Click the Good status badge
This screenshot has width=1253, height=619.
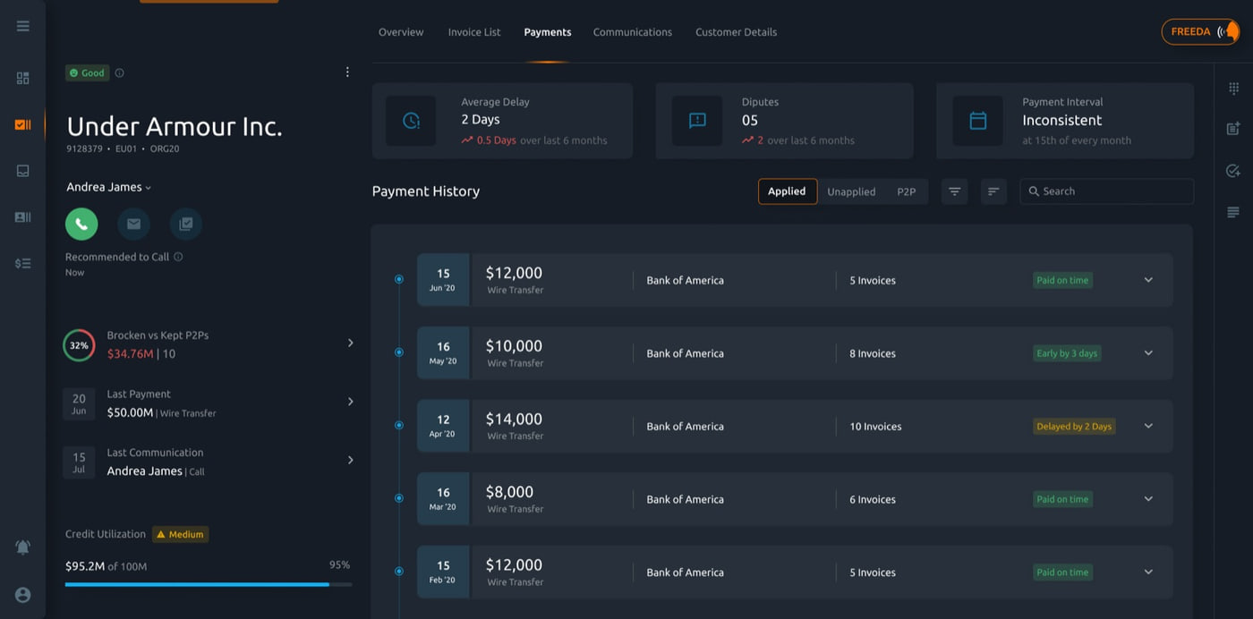pyautogui.click(x=88, y=73)
